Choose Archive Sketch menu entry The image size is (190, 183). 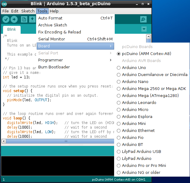point(75,25)
